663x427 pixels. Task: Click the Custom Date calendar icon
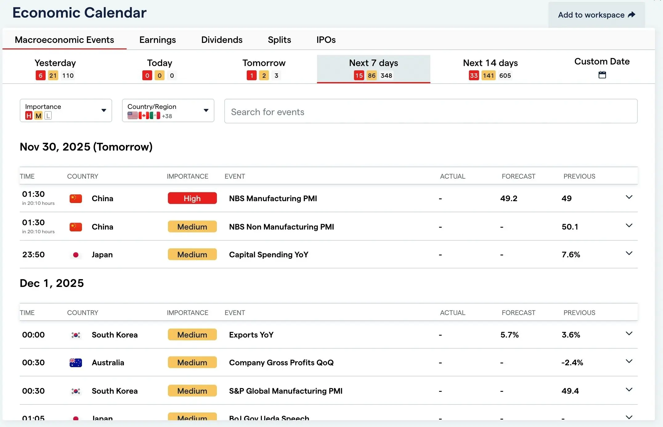point(602,75)
